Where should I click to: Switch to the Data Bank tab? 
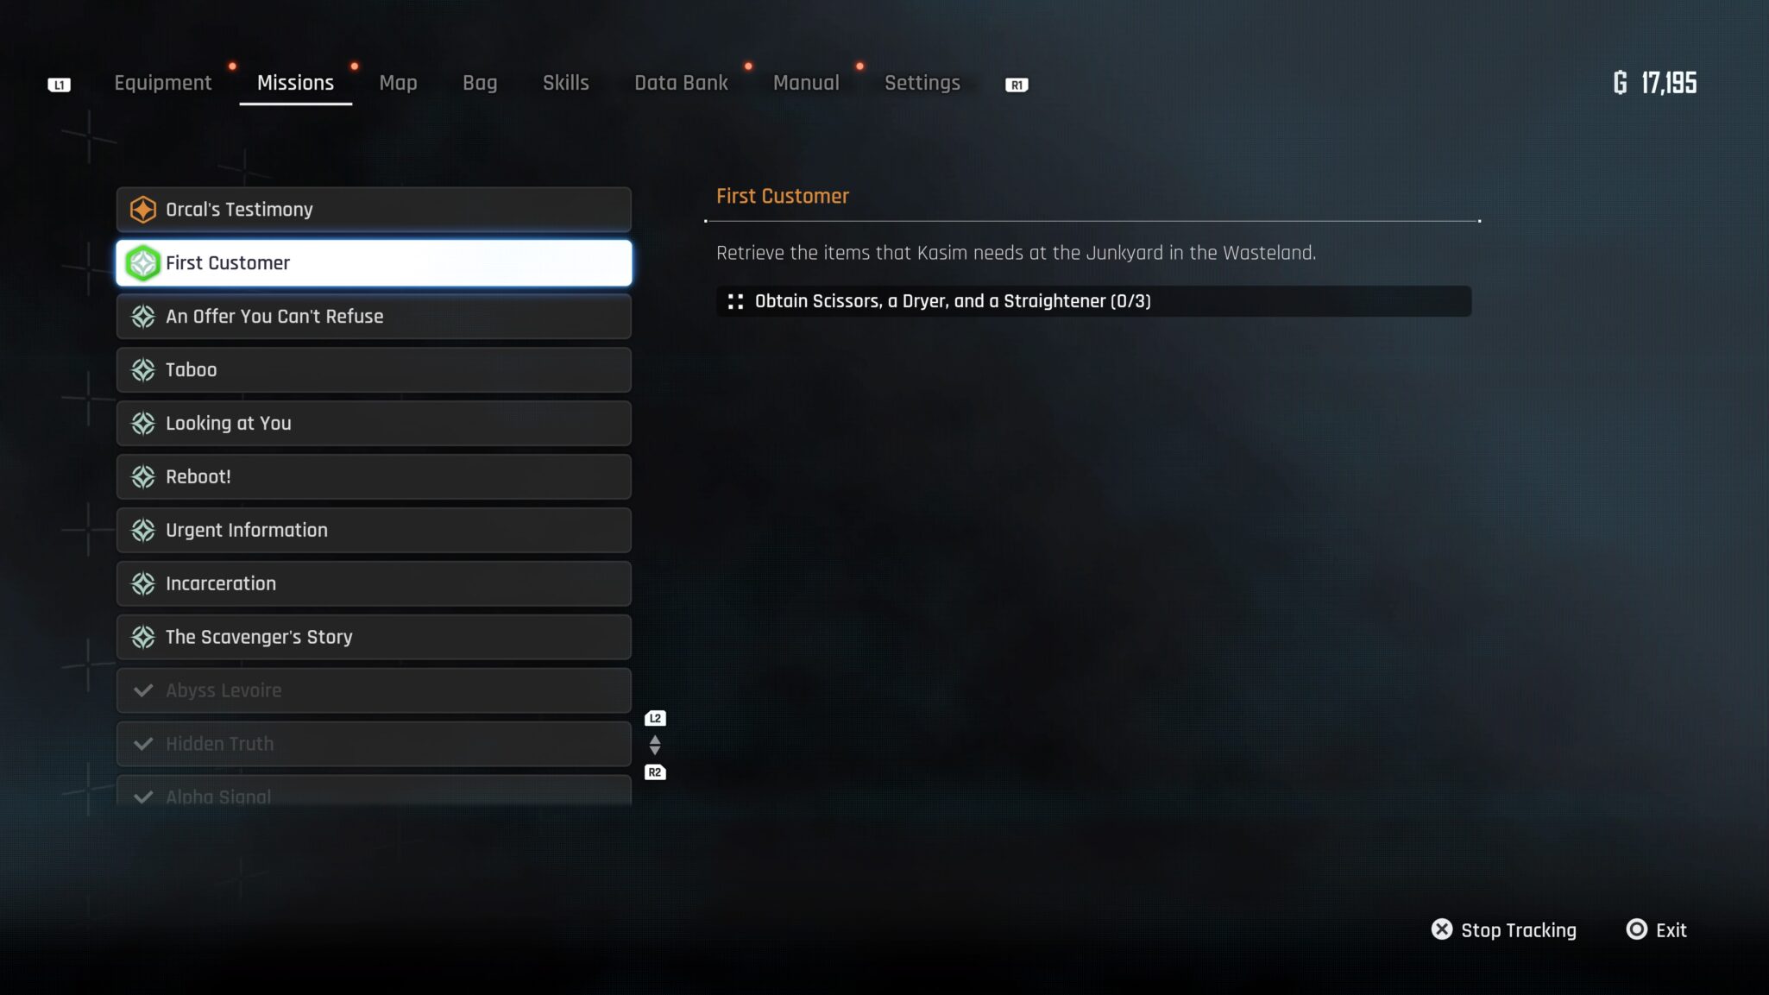681,83
